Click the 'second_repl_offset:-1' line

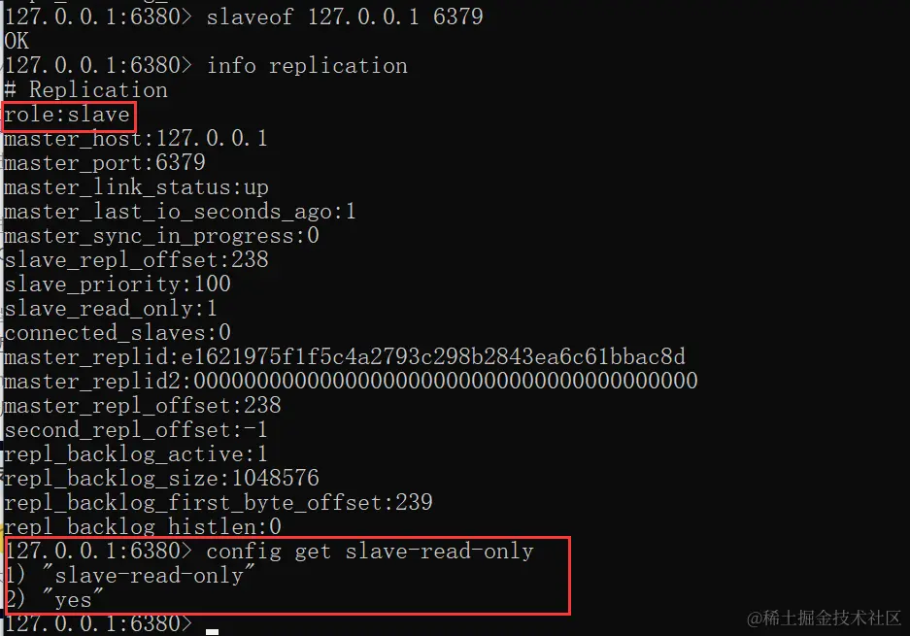[x=136, y=430]
